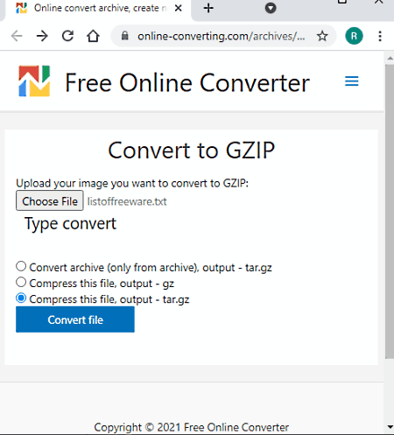Click the Choose File button
The height and width of the screenshot is (435, 394).
[x=50, y=200]
